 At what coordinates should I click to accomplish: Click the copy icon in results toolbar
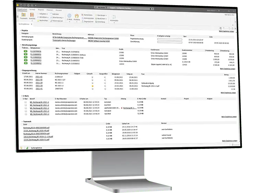[221, 28]
